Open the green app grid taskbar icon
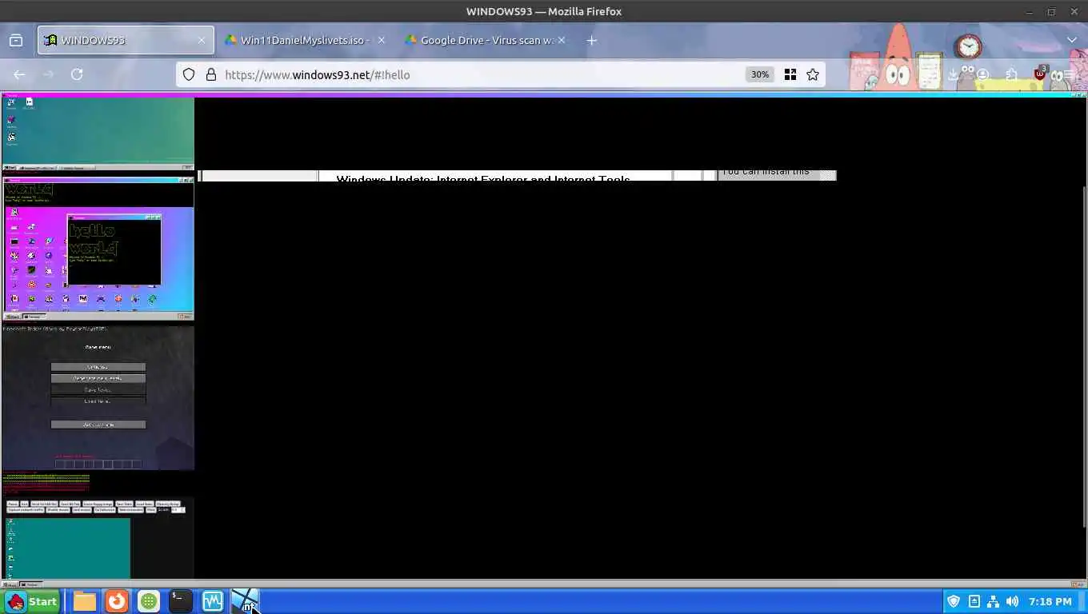This screenshot has height=614, width=1088. [x=149, y=601]
